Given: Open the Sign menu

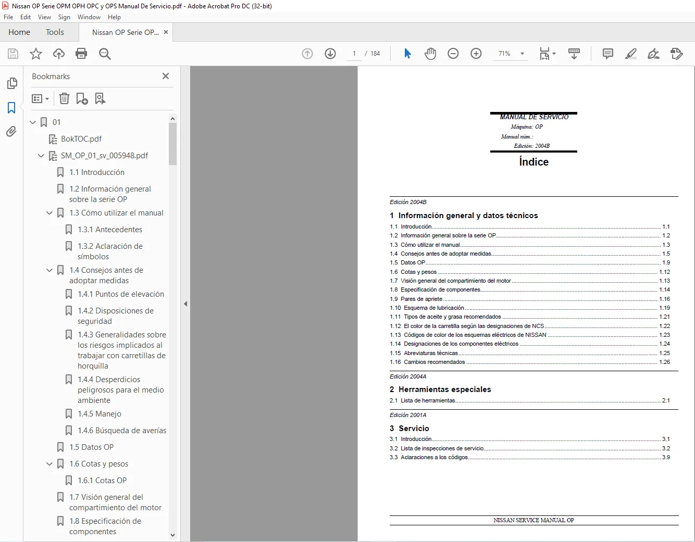Looking at the screenshot, I should [x=64, y=17].
